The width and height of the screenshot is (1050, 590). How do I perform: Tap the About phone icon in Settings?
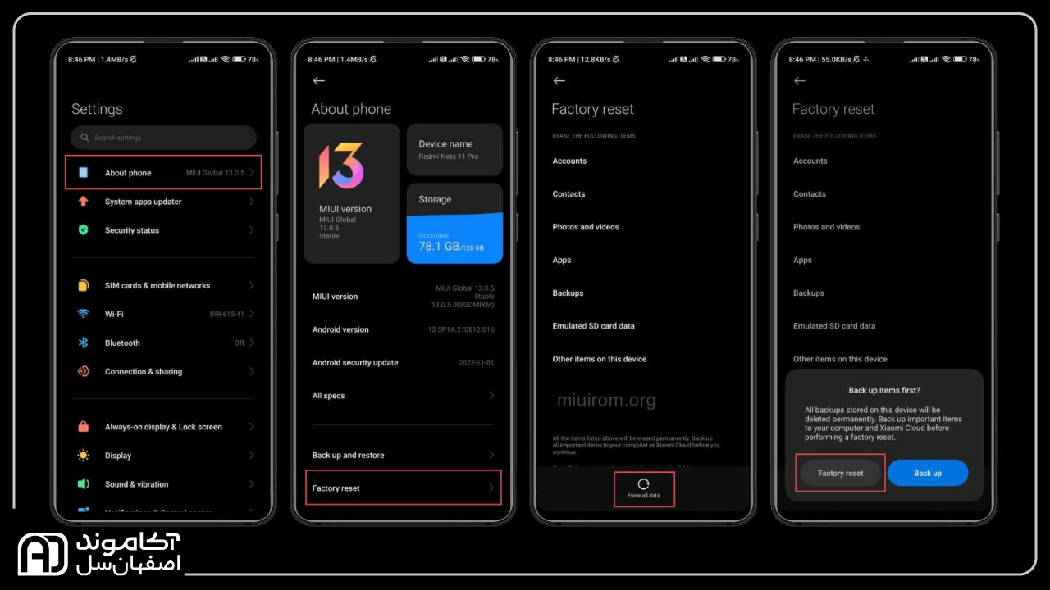(83, 173)
